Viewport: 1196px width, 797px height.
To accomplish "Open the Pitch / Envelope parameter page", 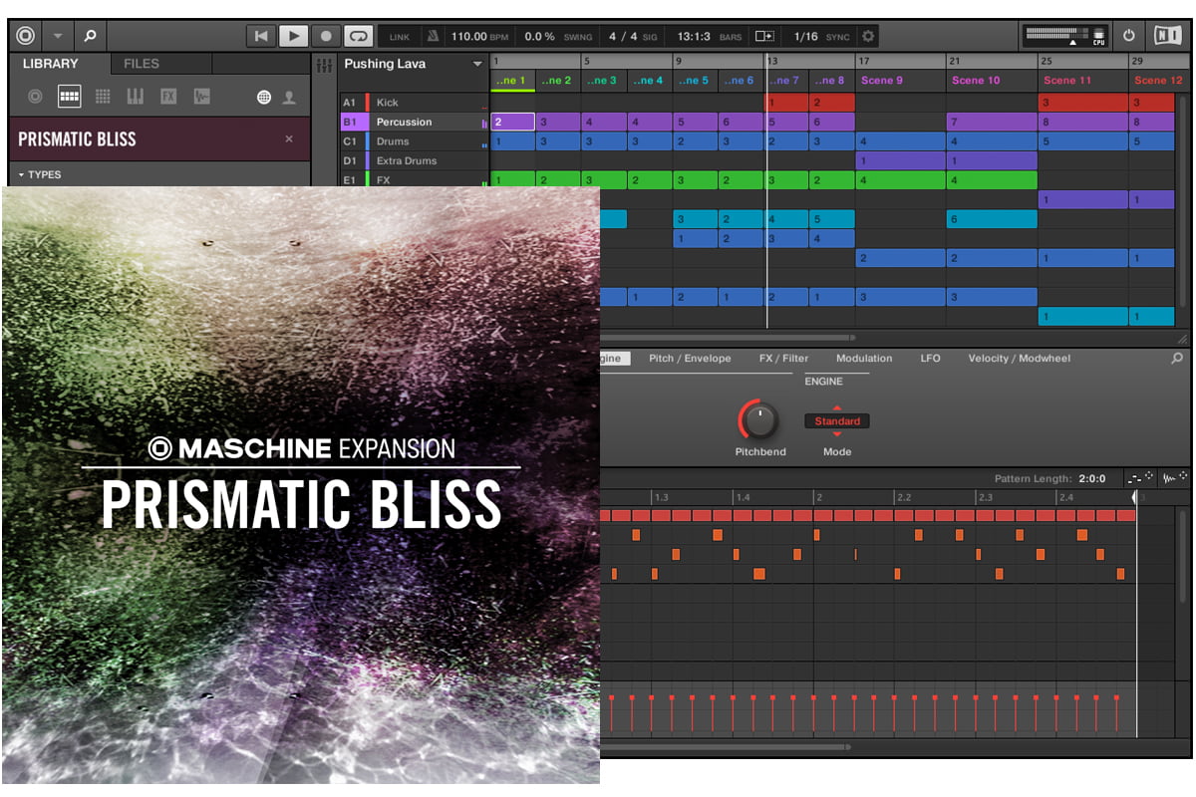I will (690, 358).
